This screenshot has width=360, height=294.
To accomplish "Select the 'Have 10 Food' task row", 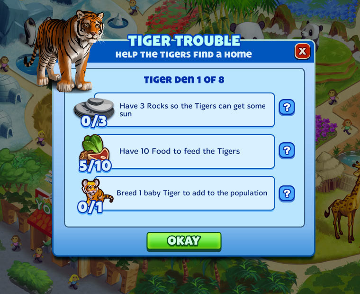I will click(x=184, y=152).
